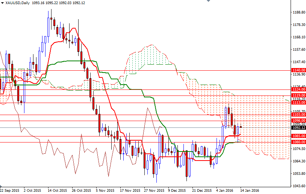Viewport: 306px width, 194px height.
Task: Click the 1119.00 resistance level label
Action: (298, 95)
